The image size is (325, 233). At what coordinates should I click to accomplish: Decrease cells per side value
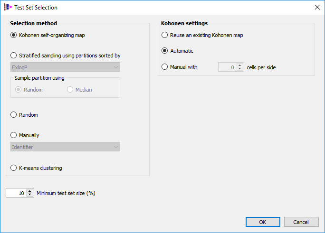pos(240,69)
